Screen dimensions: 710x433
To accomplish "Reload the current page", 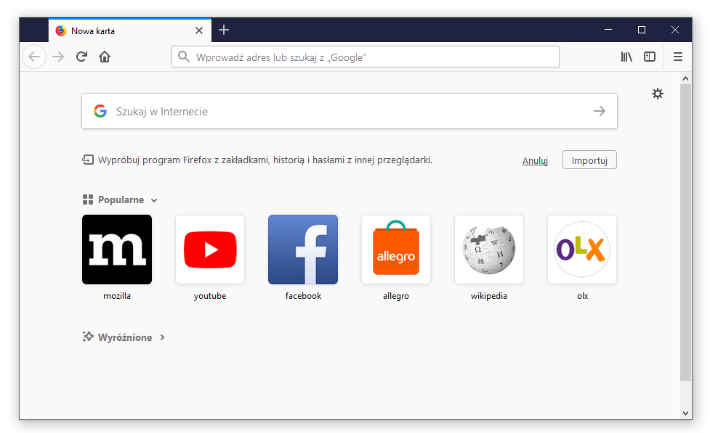I will click(81, 57).
